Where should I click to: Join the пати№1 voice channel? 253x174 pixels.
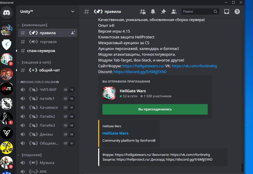pyautogui.click(x=48, y=99)
